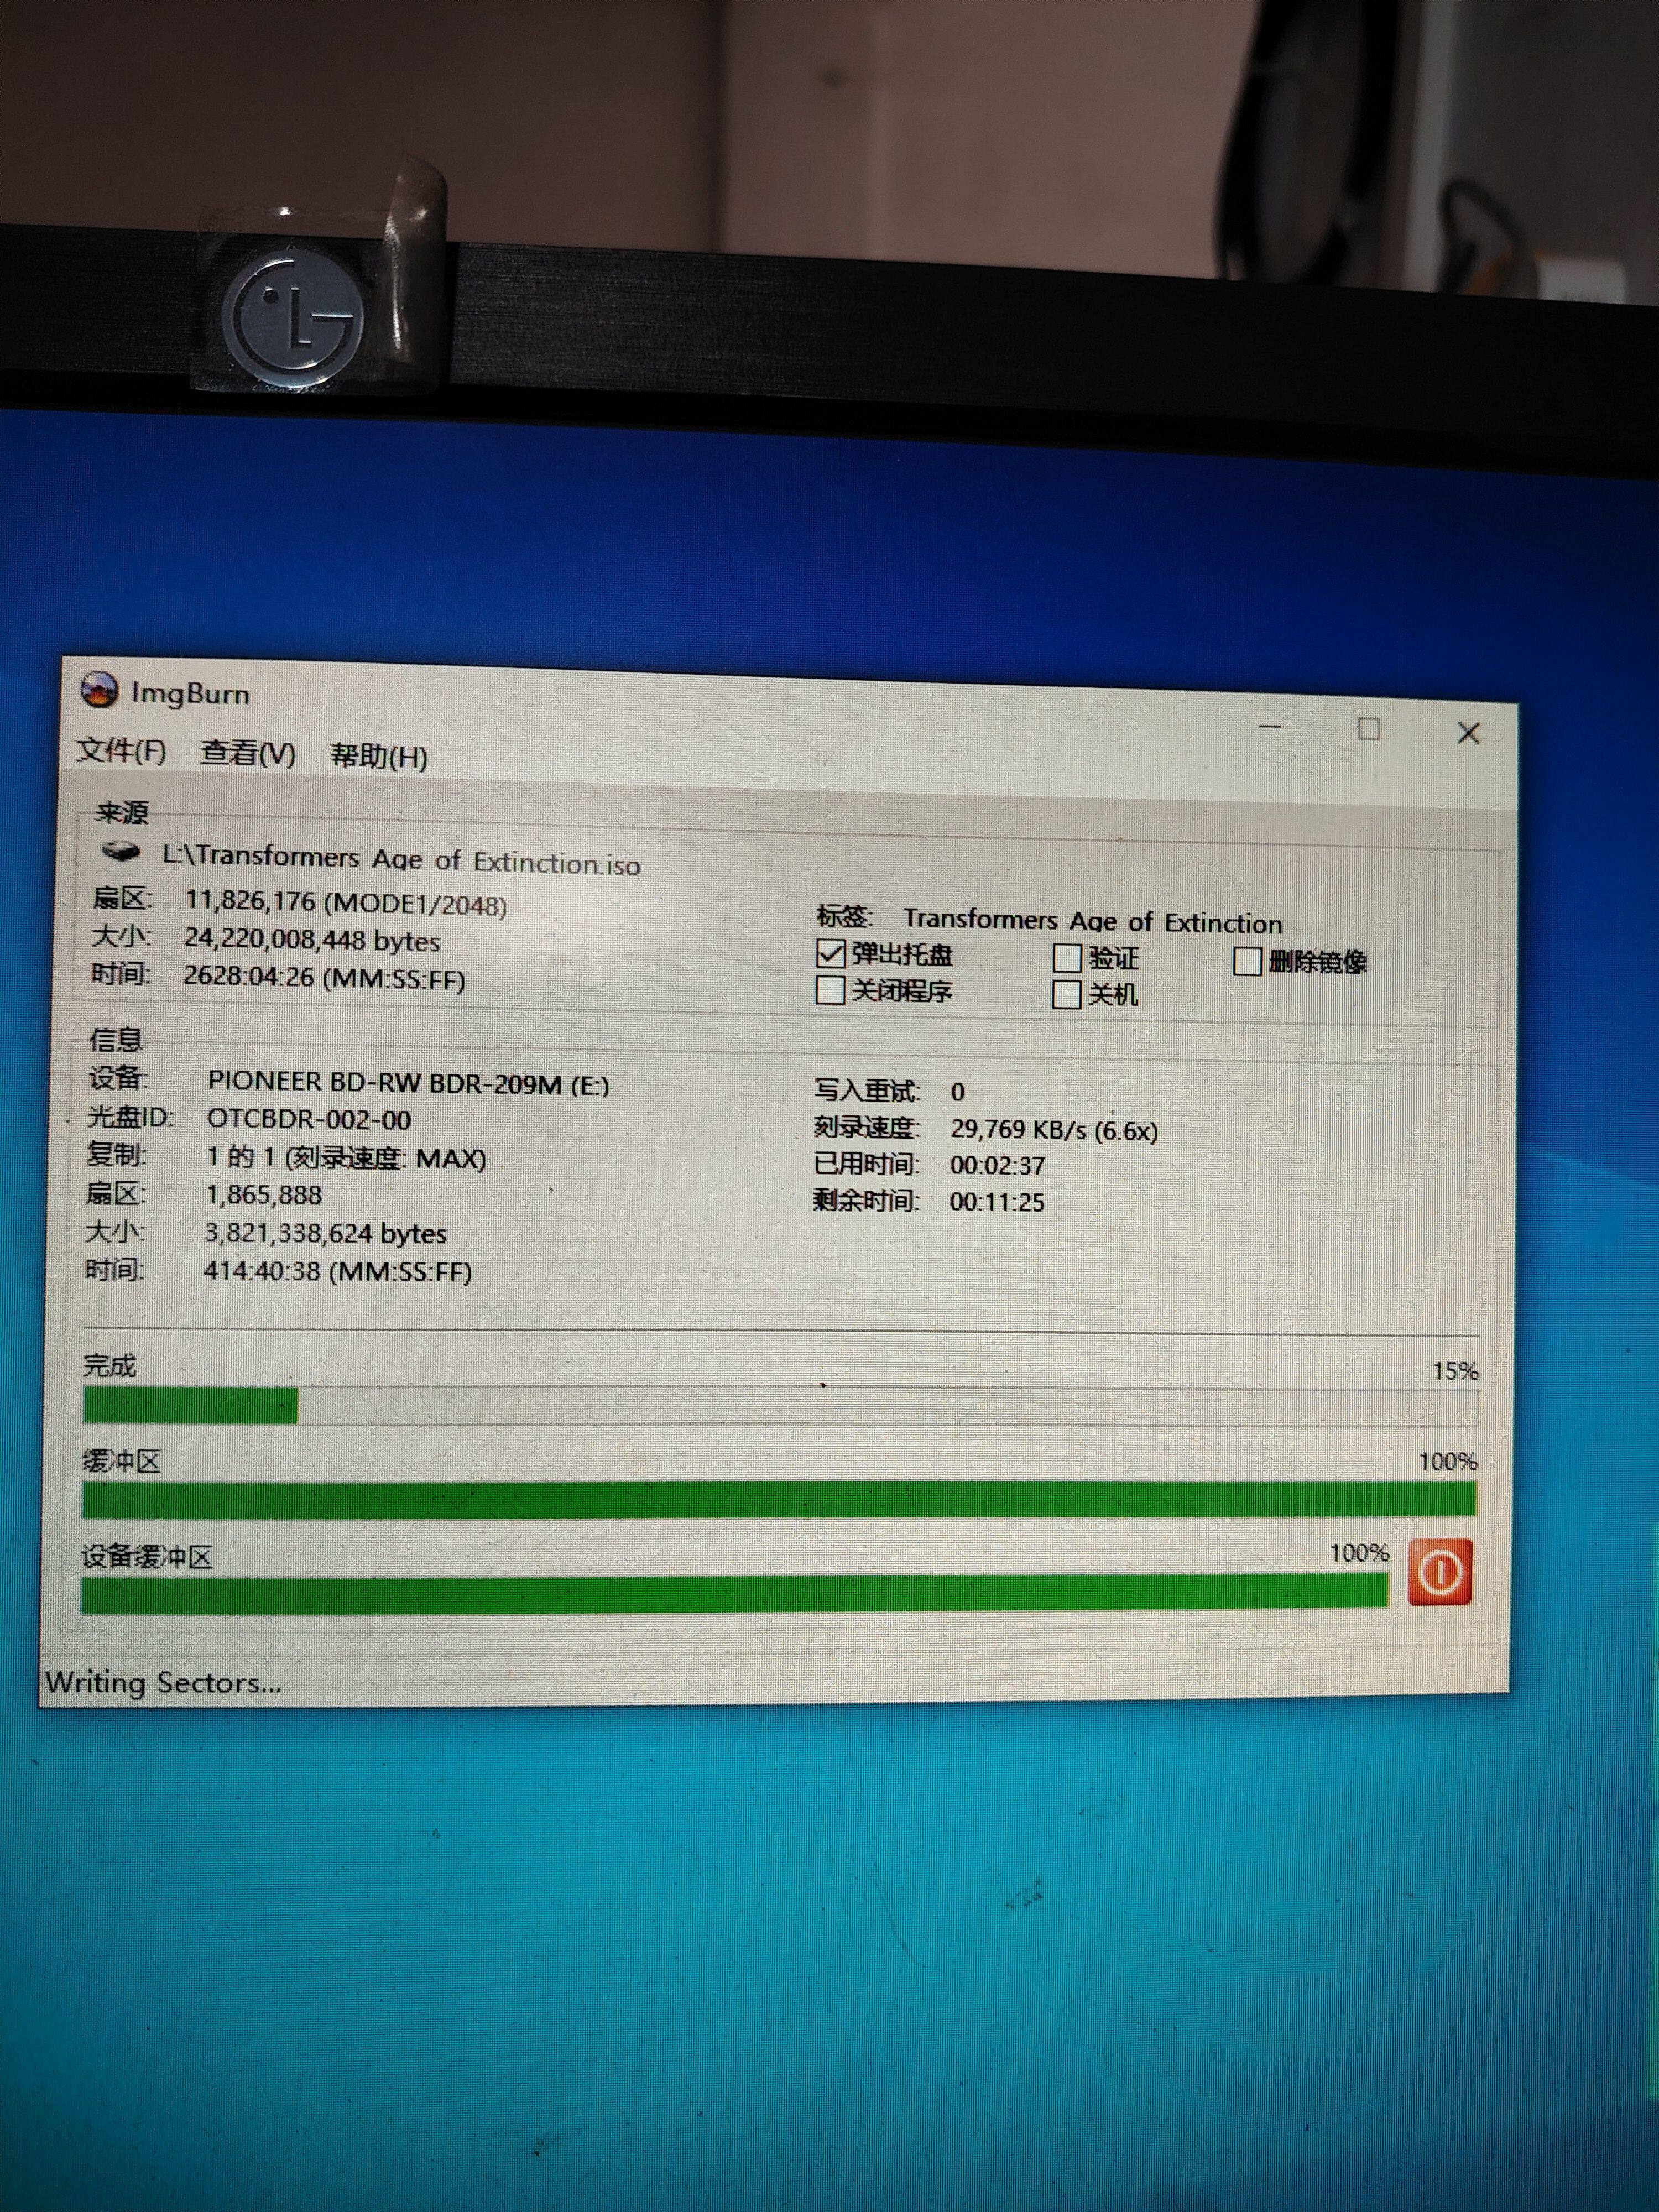Enable the 删除镜像 checkbox
The width and height of the screenshot is (1659, 2212).
click(1247, 961)
